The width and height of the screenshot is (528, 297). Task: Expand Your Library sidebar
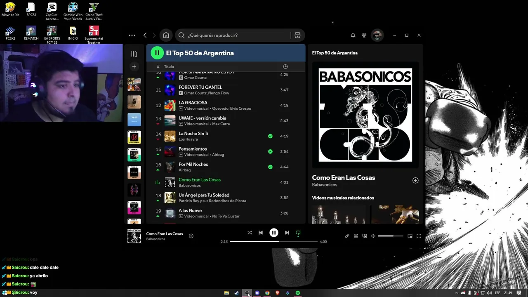pyautogui.click(x=134, y=54)
